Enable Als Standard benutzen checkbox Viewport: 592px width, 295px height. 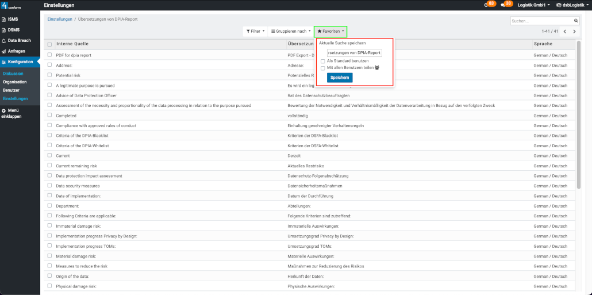(323, 61)
